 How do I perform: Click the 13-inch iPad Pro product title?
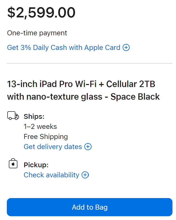[x=81, y=84]
